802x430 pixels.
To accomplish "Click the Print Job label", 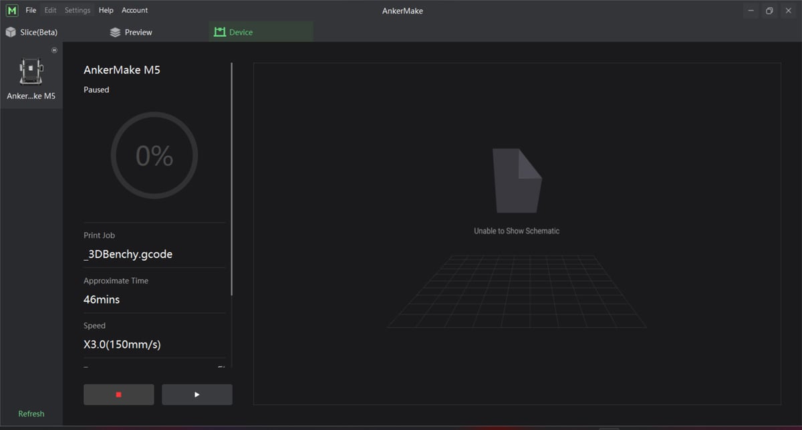I will pos(100,235).
